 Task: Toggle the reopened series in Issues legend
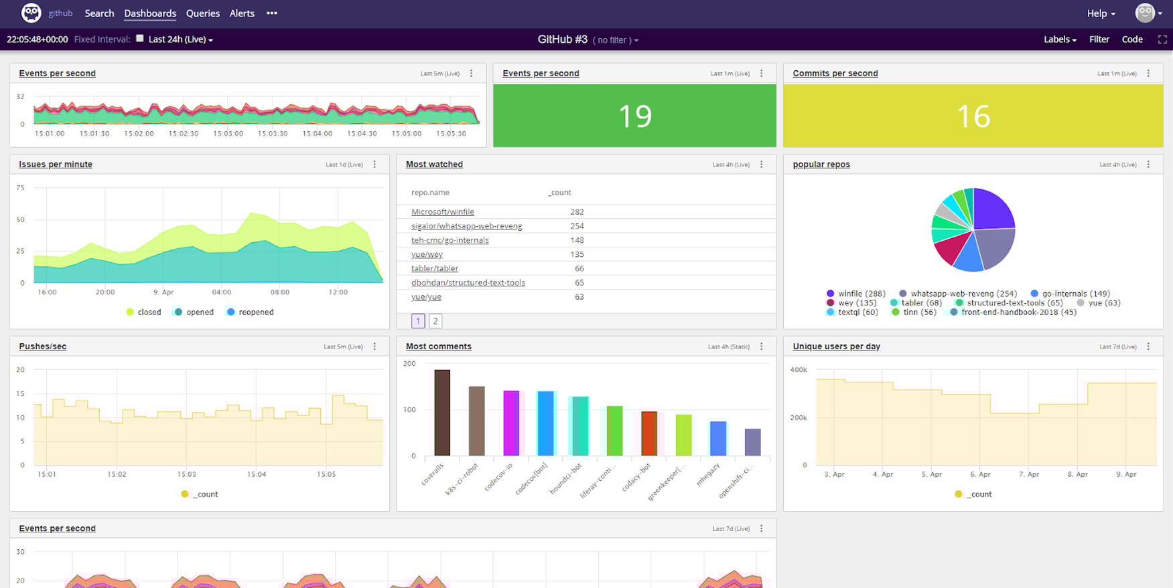(x=250, y=312)
